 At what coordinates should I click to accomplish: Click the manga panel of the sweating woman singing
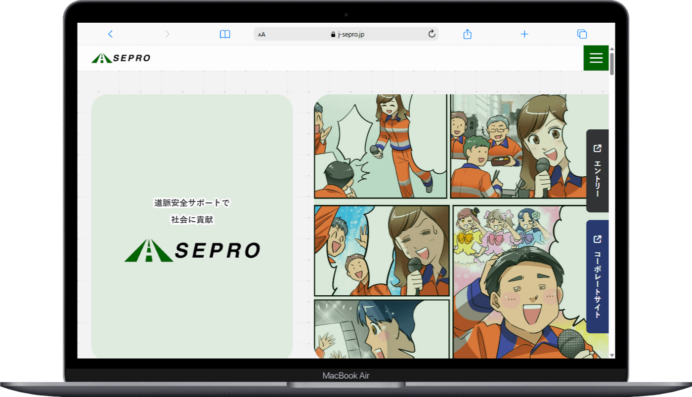tap(382, 251)
